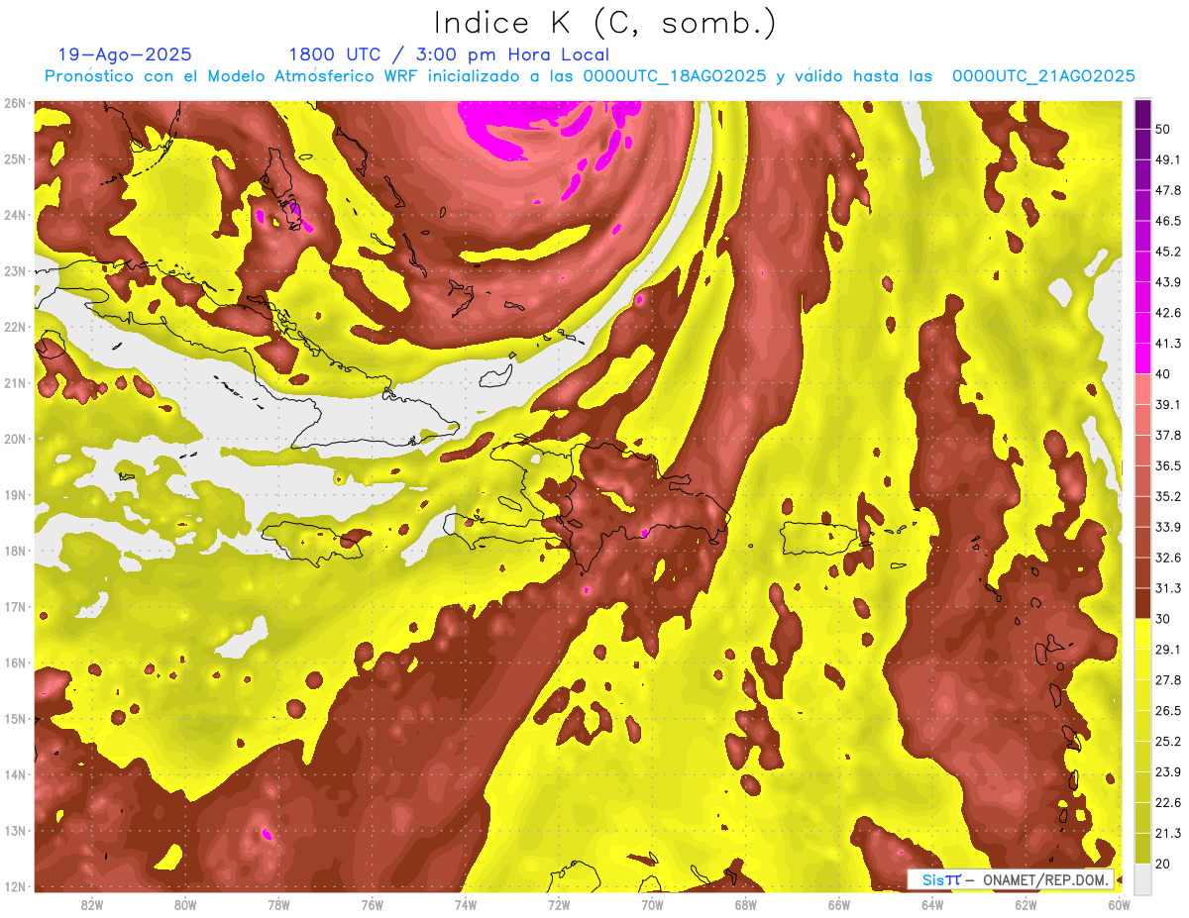Click the colorbar label '41.3'

(1169, 344)
